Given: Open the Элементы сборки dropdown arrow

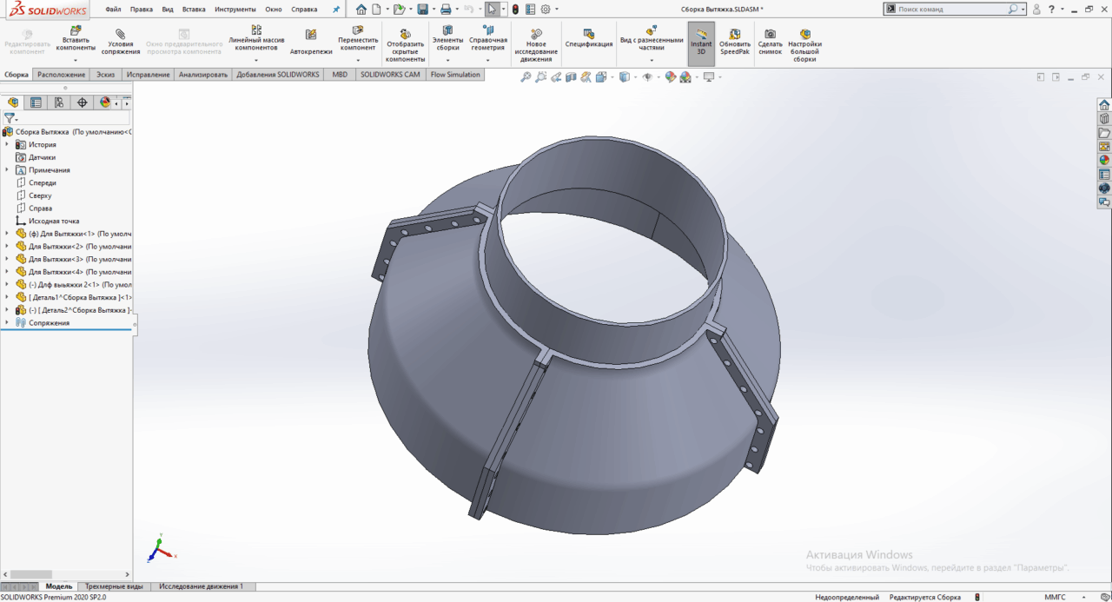Looking at the screenshot, I should [447, 60].
